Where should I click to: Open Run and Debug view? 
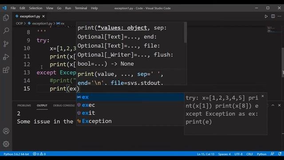[x=6, y=57]
